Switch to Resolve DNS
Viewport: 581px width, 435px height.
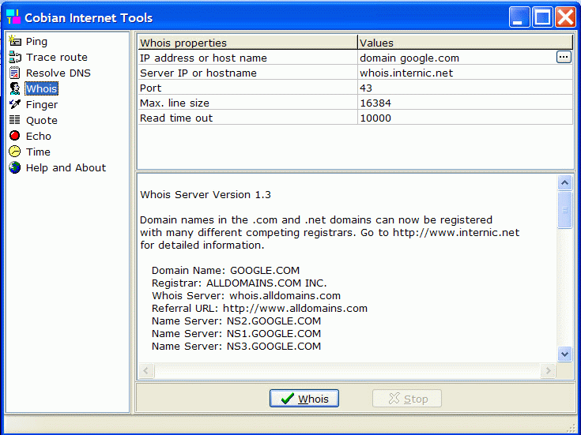[58, 73]
